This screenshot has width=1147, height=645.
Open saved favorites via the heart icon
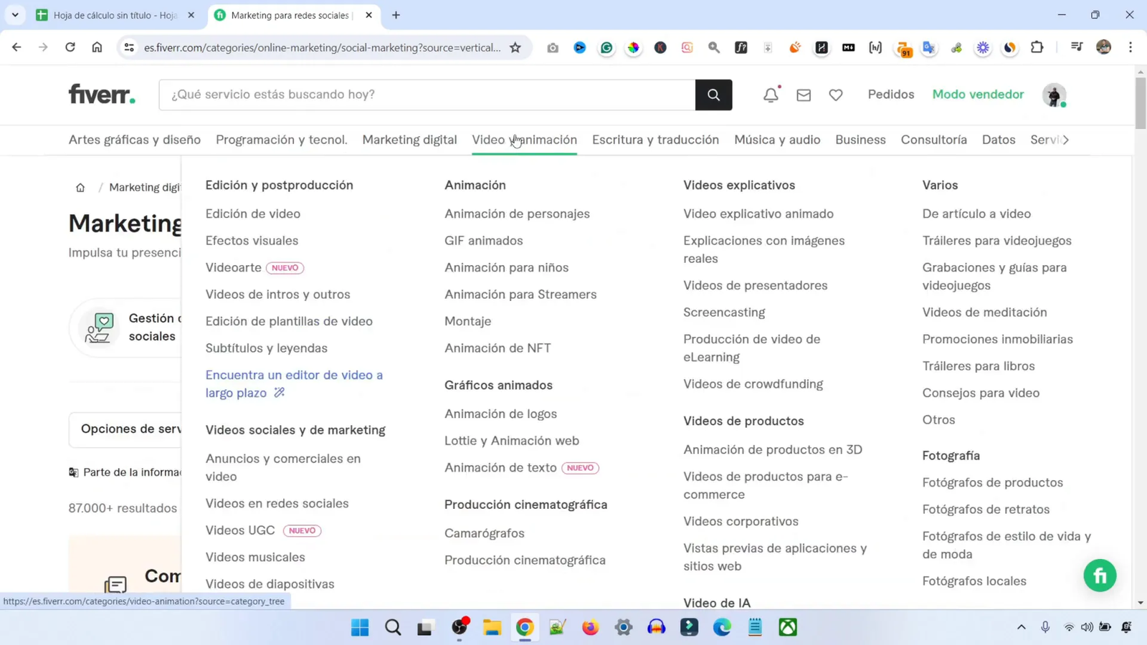(836, 94)
